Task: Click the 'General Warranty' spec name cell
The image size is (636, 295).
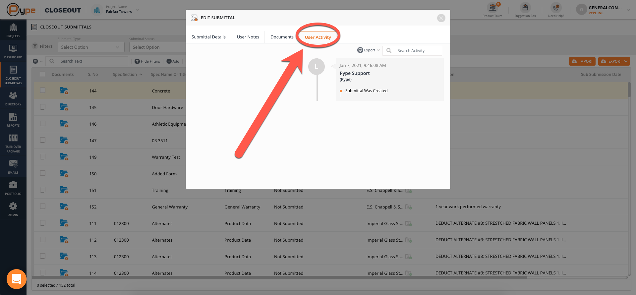Action: (x=170, y=207)
